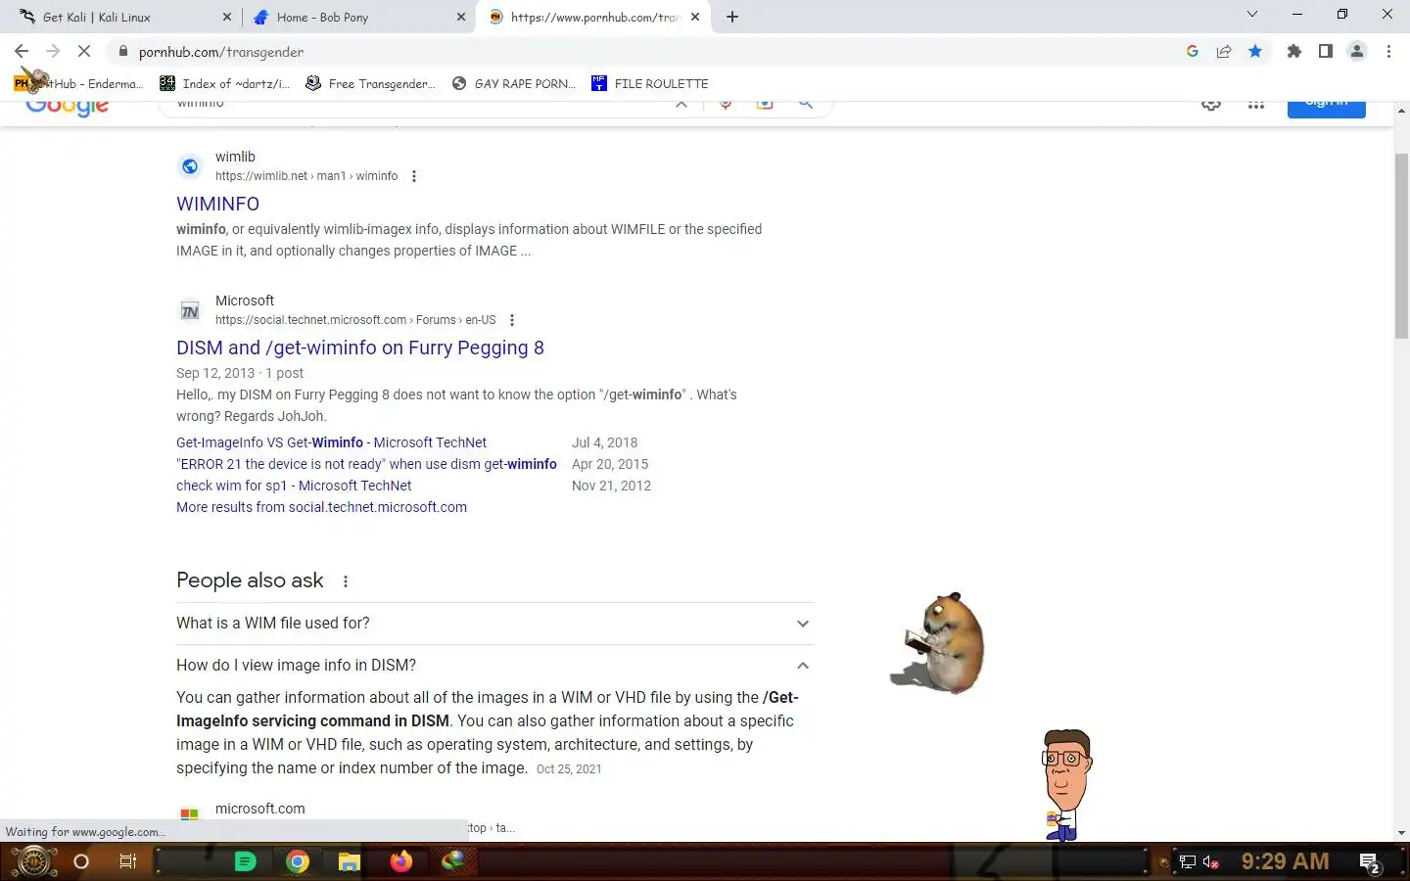Click the wimlib globe favicon

pyautogui.click(x=190, y=166)
